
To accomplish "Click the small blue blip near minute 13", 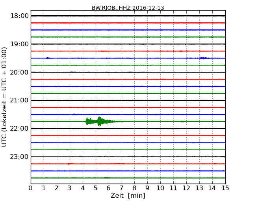I will pos(204,58).
